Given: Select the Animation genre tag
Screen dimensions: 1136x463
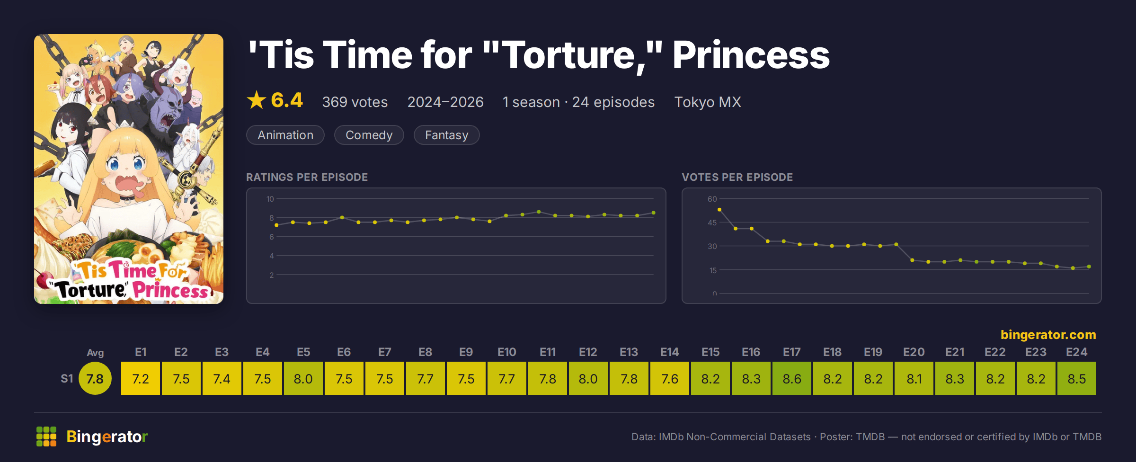Looking at the screenshot, I should pos(285,135).
